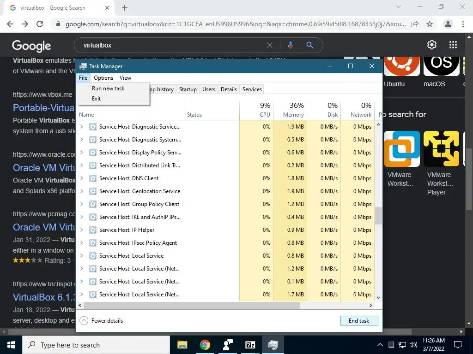Expand Service Host: Geolocation Service row
The width and height of the screenshot is (473, 354).
[81, 191]
